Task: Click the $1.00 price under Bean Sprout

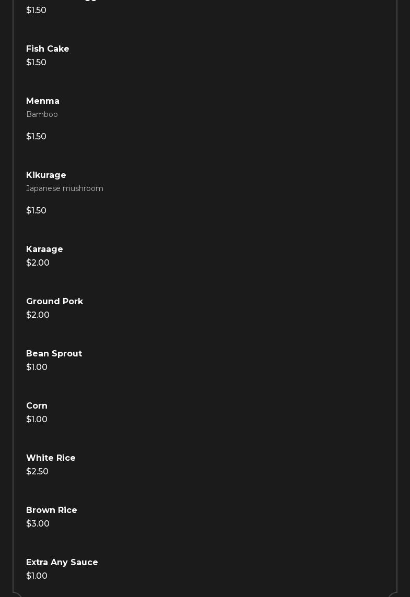Action: 37,367
